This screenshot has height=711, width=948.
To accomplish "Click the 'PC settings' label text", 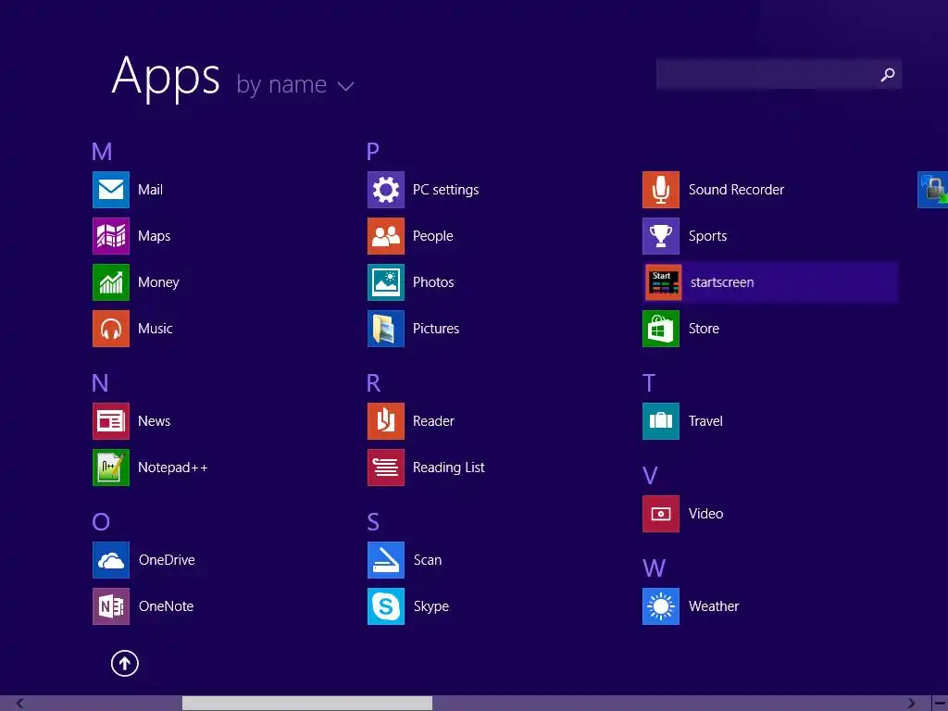I will tap(445, 191).
